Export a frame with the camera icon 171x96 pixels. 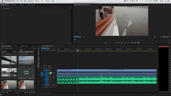(138, 43)
